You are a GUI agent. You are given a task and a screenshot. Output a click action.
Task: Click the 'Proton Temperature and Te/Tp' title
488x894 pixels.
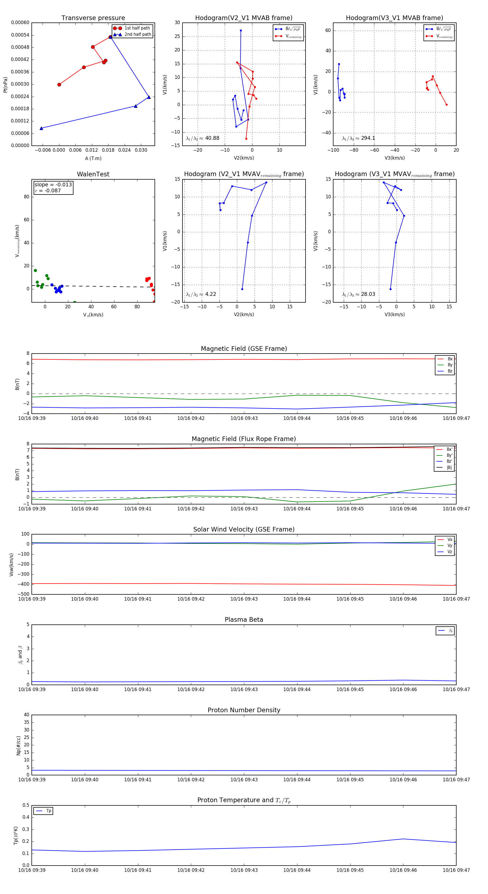[244, 800]
